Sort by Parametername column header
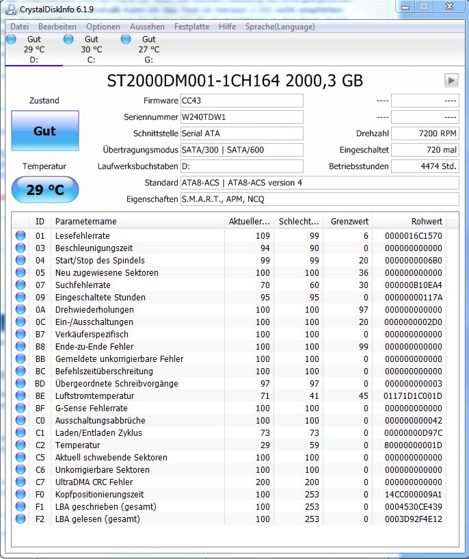Viewport: 469px width, 559px height. 138,221
